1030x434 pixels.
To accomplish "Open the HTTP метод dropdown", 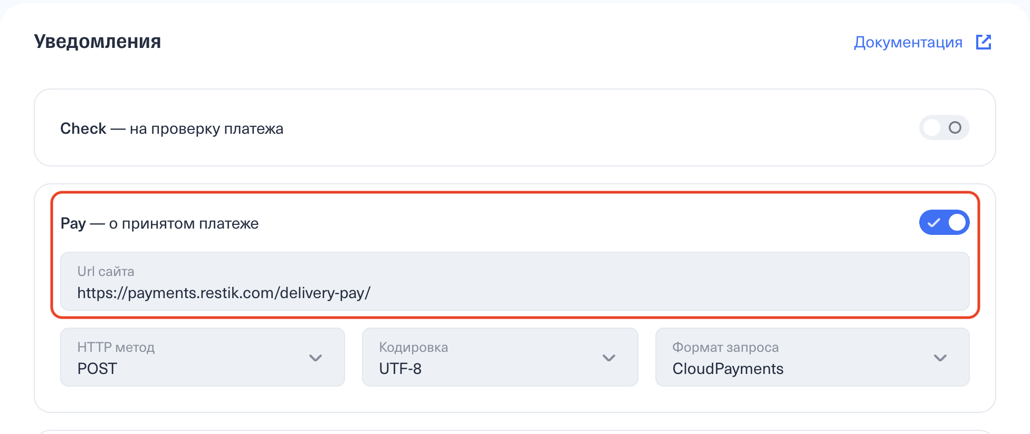I will point(202,358).
